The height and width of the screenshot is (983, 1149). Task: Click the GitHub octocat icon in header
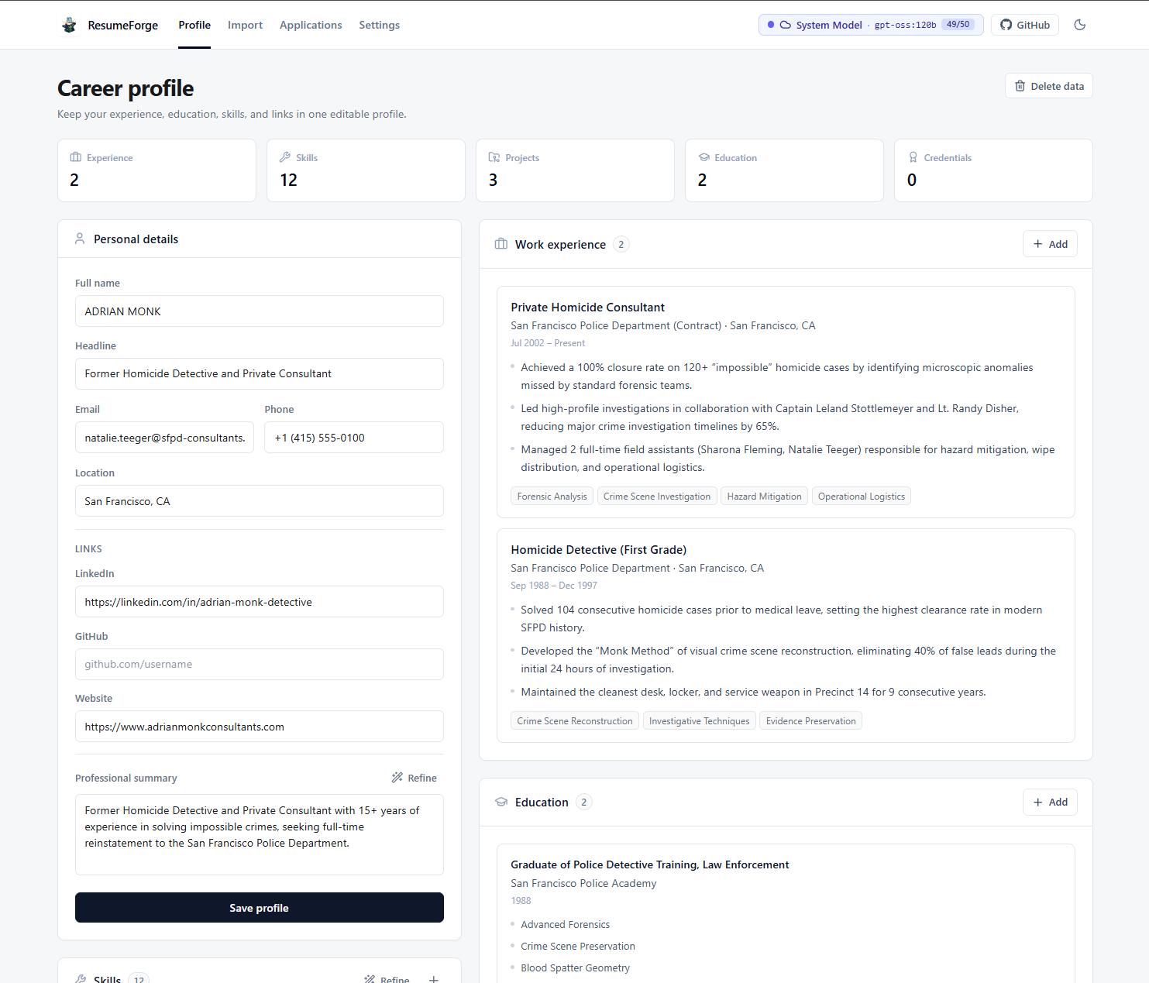(x=1006, y=25)
